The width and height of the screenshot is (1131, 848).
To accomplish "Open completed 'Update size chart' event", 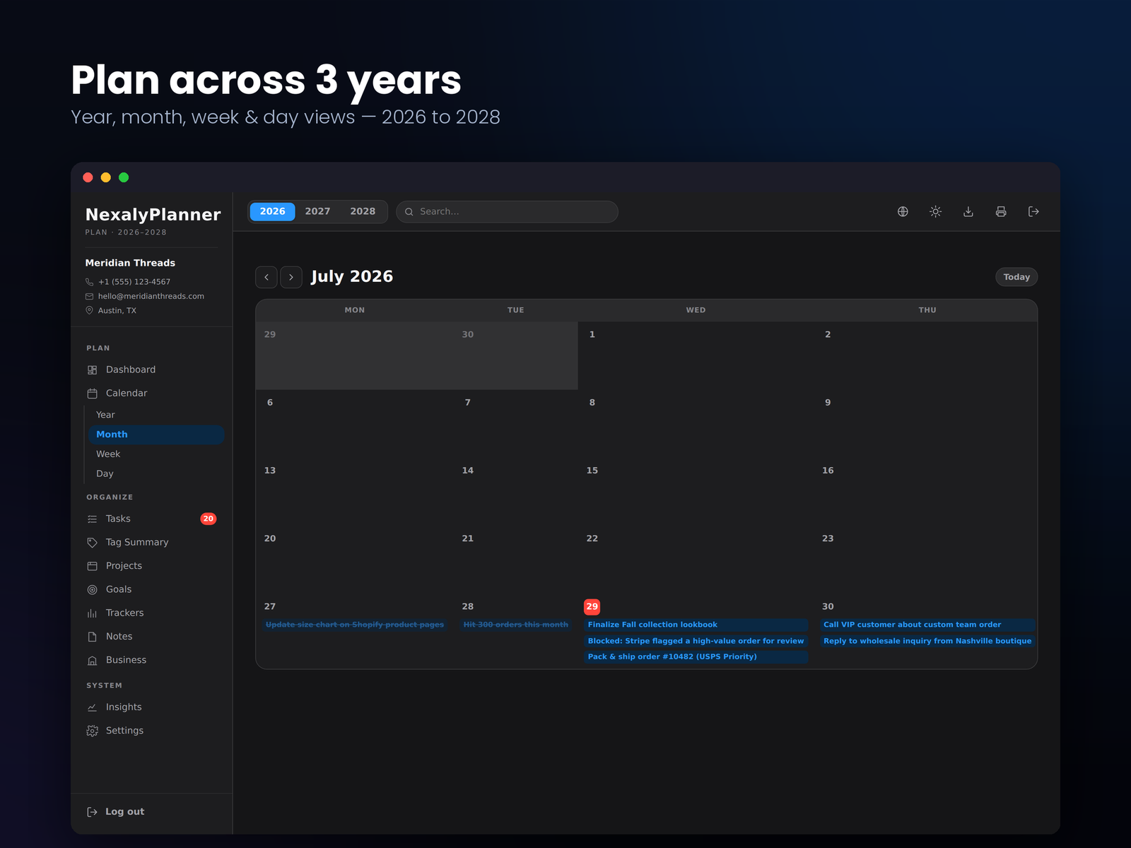I will click(355, 625).
